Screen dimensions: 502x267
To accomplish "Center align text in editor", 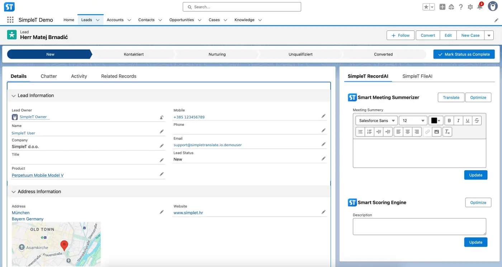I will pos(408,132).
